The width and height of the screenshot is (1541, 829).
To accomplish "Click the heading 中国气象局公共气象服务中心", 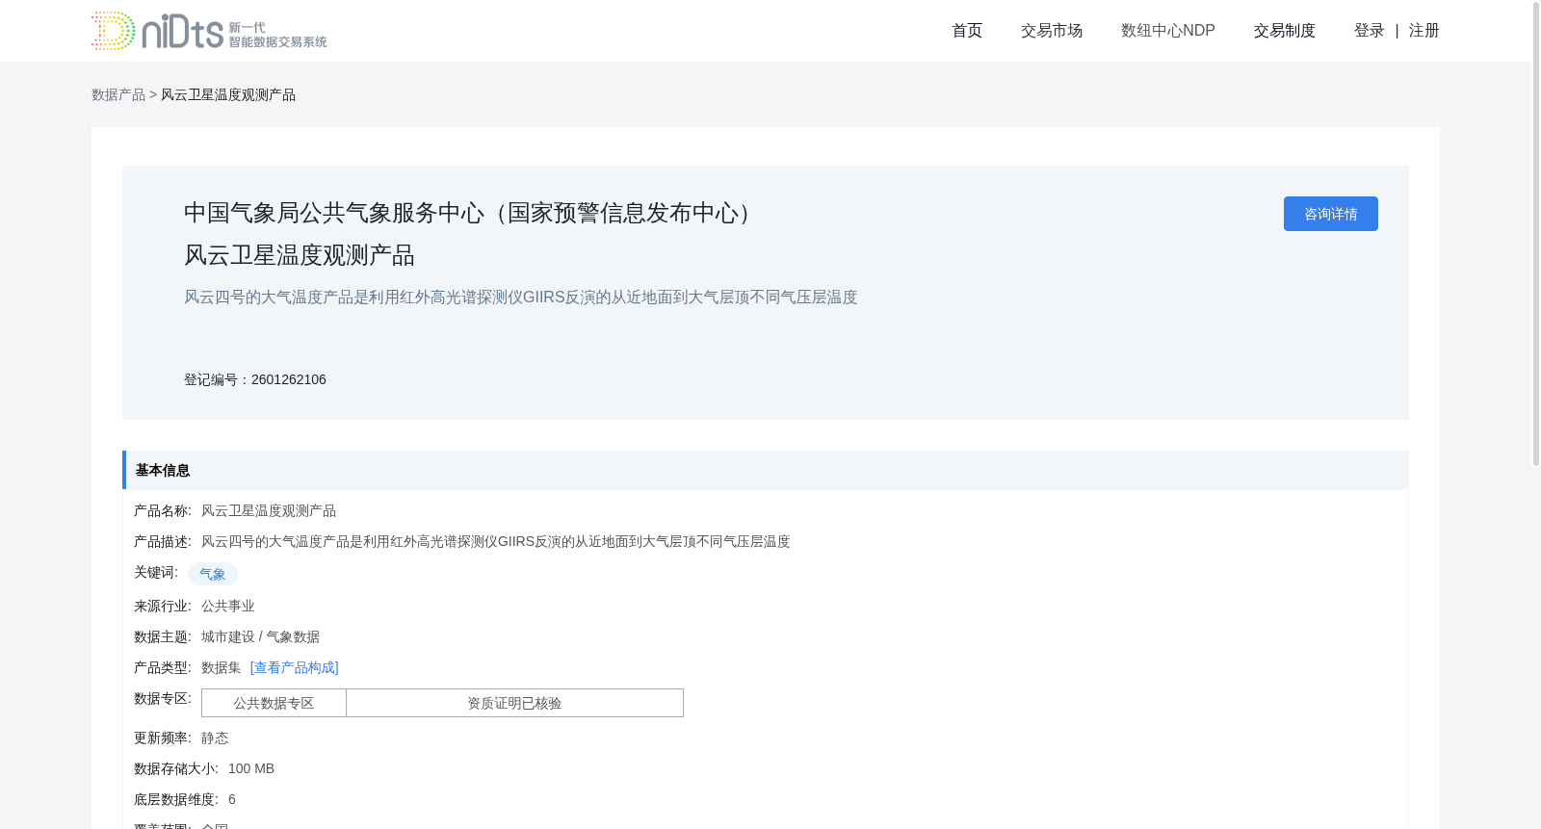I will pos(472,213).
